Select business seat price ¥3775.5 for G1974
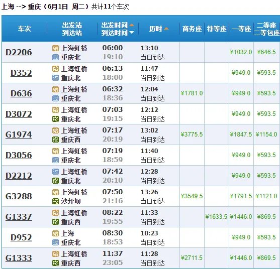Viewport: 280px width, 269px height. (192, 134)
